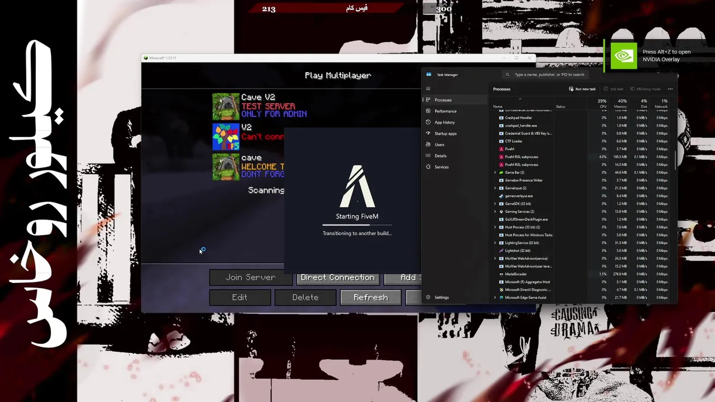This screenshot has height=402, width=715.
Task: Expand the Microsoft Edge Game Assist group
Action: tap(495, 298)
